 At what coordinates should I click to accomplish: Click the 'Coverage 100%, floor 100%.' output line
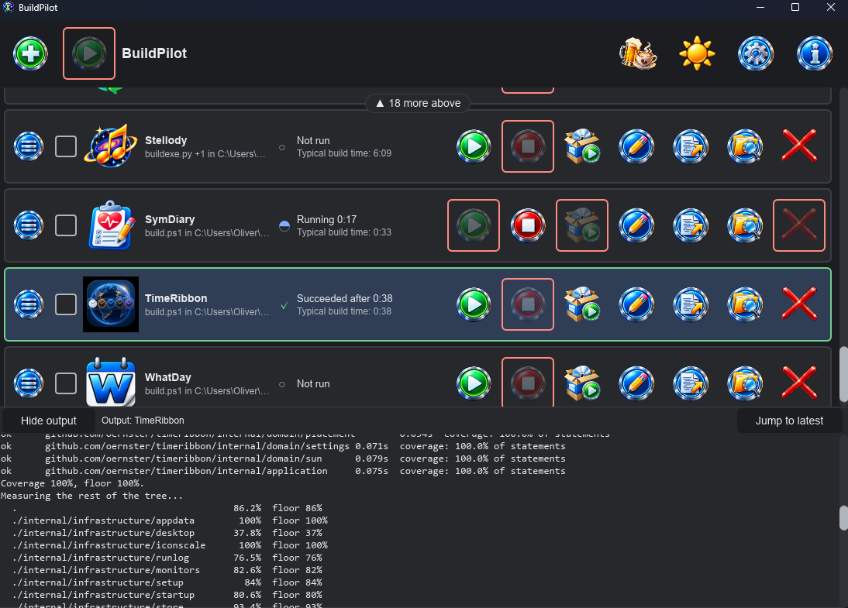coord(72,483)
